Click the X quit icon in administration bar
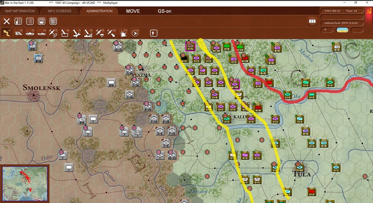The width and height of the screenshot is (373, 203). click(7, 21)
